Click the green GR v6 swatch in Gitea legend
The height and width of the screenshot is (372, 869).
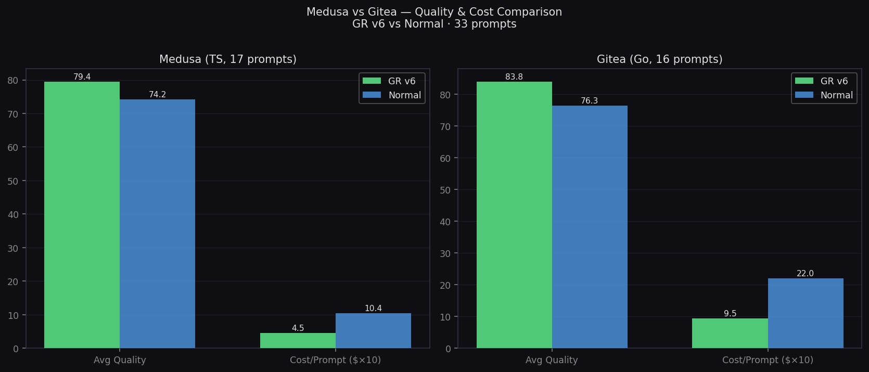[803, 81]
